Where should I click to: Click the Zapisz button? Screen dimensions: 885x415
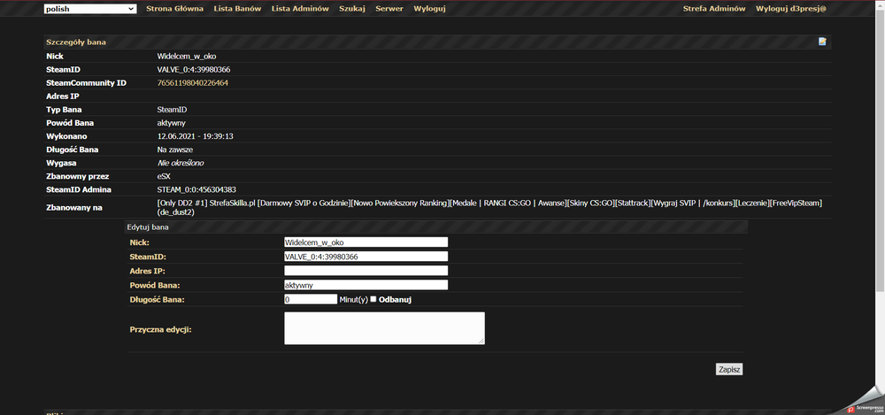point(729,369)
